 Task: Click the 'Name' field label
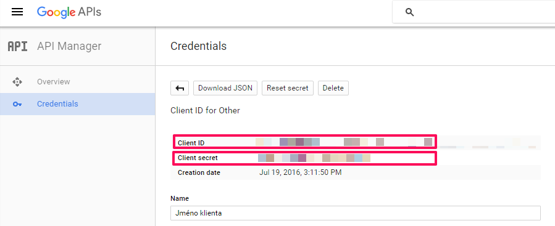click(180, 198)
